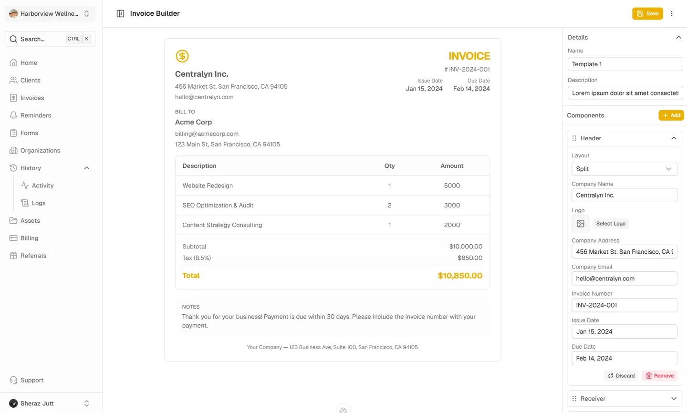Open the Layout dropdown showing Split
This screenshot has height=413, width=687.
pos(625,169)
